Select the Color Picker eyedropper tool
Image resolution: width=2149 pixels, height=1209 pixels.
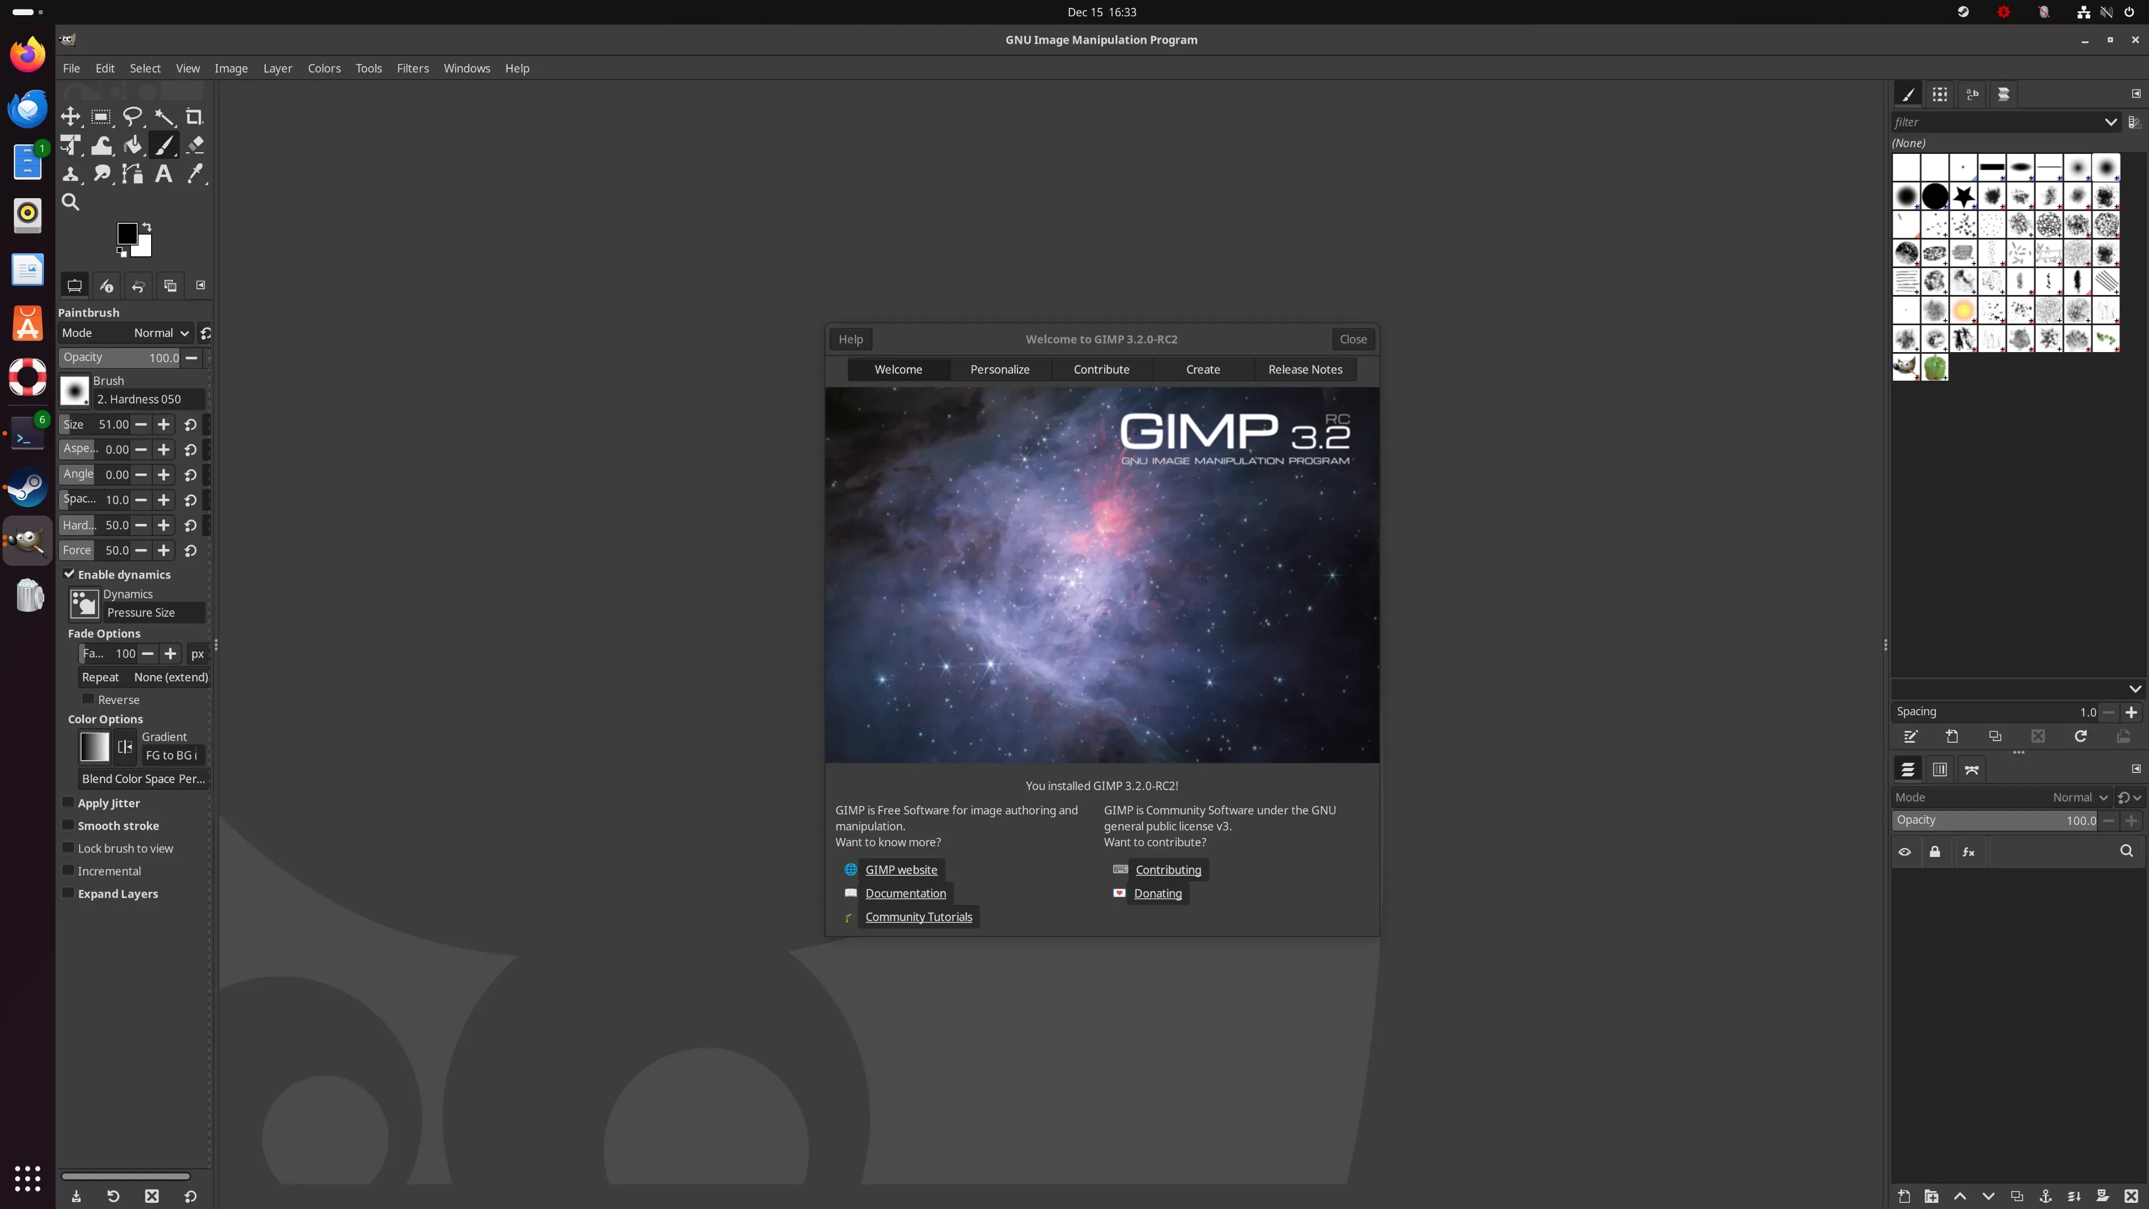(x=194, y=174)
